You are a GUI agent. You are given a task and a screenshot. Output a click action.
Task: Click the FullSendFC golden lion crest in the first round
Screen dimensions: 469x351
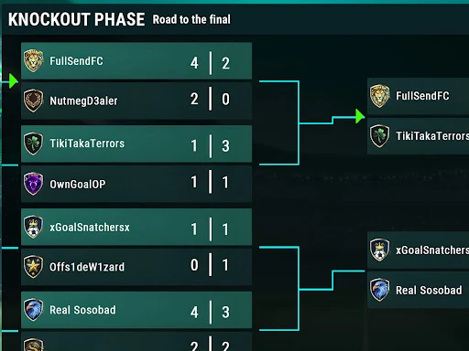33,60
